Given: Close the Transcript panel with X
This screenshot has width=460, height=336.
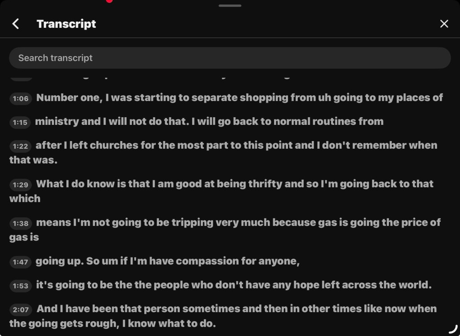Looking at the screenshot, I should pos(444,24).
